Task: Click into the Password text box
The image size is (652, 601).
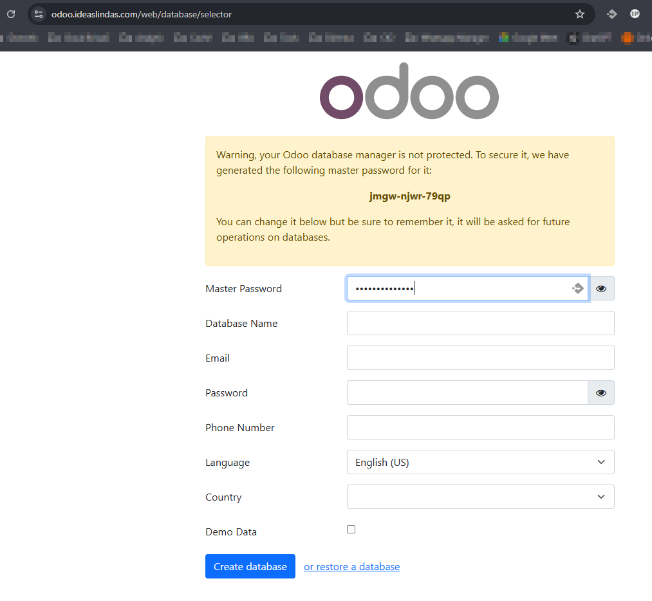Action: (467, 393)
